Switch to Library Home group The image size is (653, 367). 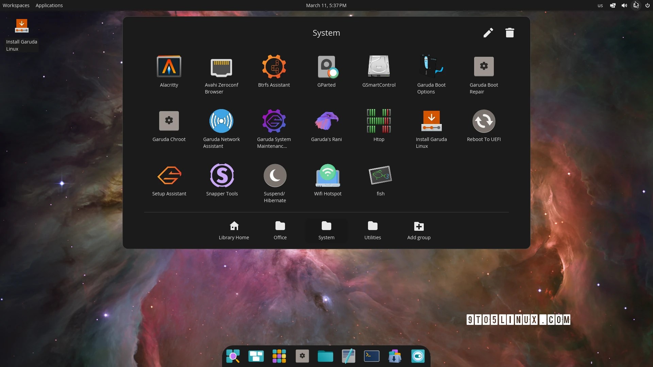234,230
